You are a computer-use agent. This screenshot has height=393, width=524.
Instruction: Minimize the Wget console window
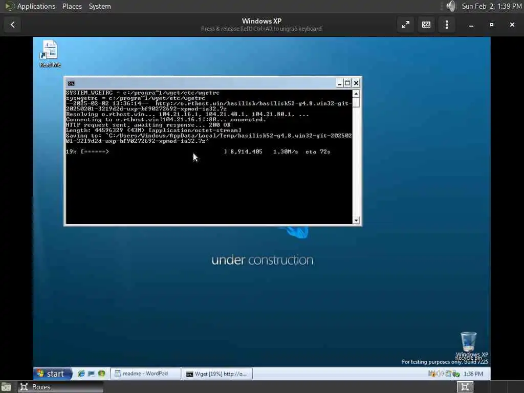339,83
